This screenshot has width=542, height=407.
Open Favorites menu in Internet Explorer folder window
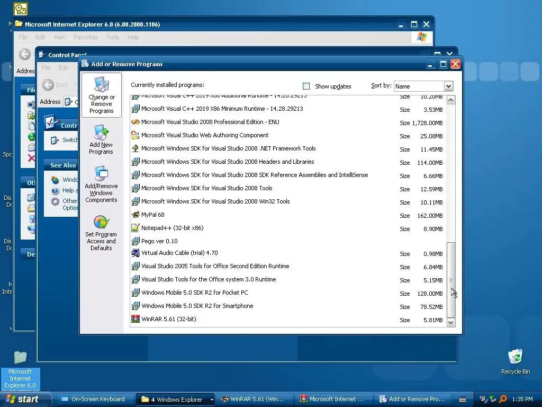(85, 37)
